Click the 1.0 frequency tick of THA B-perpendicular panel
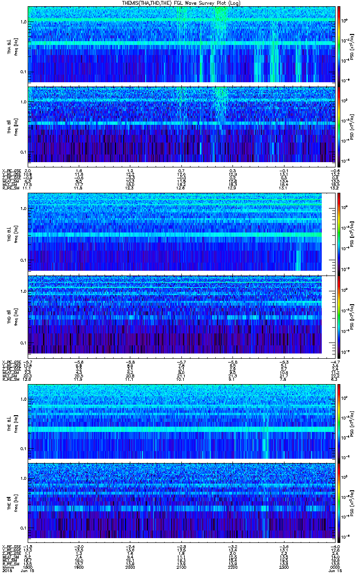358x574 pixels. click(x=23, y=22)
